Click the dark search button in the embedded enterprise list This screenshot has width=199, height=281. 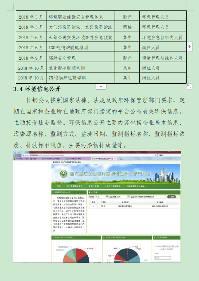coord(172,197)
